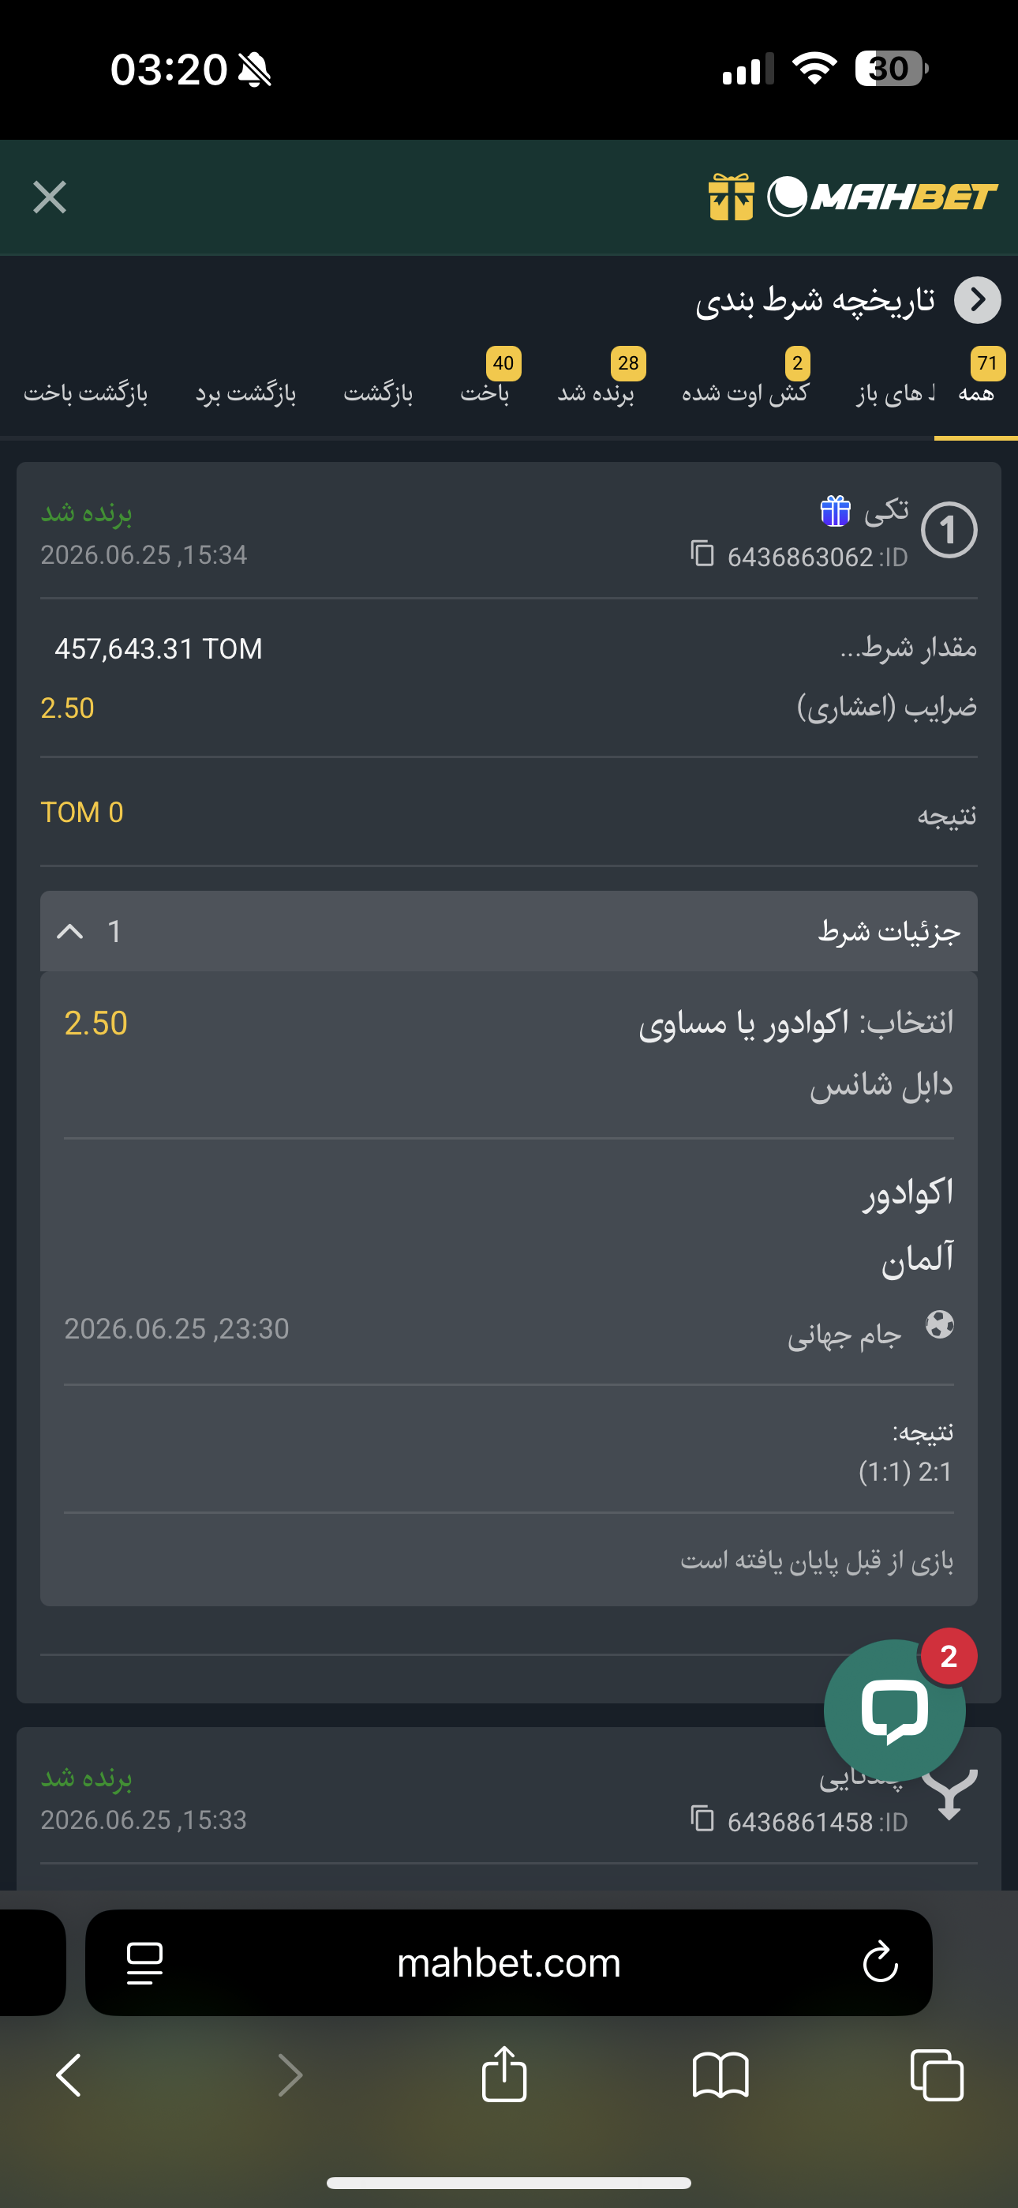The height and width of the screenshot is (2208, 1018).
Task: Tap the mahbet.com address field
Action: (x=509, y=1962)
